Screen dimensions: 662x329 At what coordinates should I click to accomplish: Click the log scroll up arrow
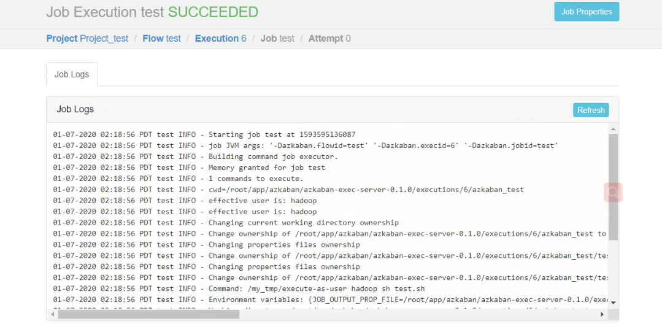614,129
